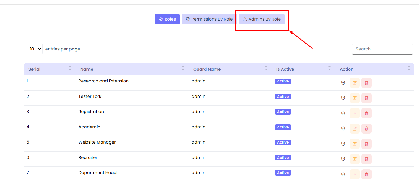The width and height of the screenshot is (419, 181).
Task: Click the trash icon for Website Manager
Action: tap(366, 144)
